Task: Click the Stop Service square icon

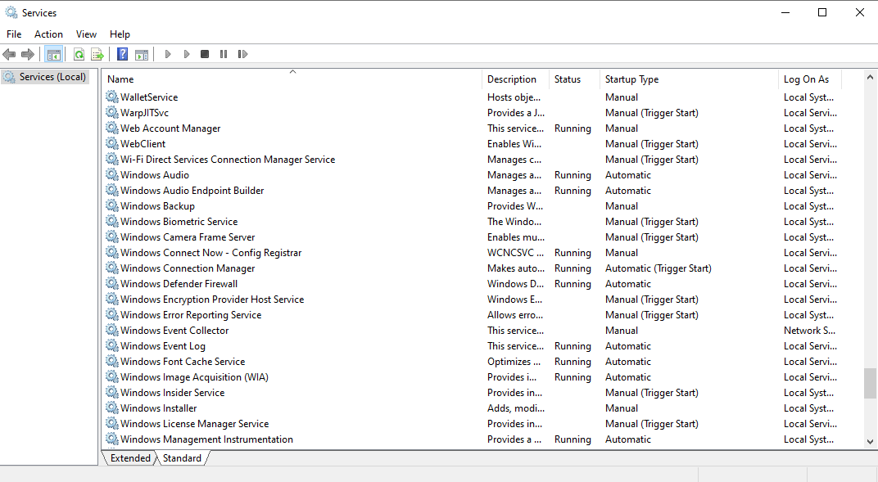Action: 205,54
